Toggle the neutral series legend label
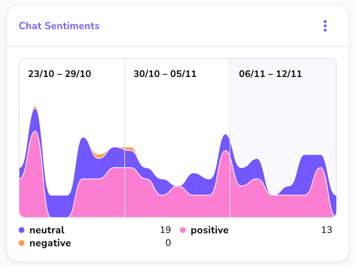Image resolution: width=355 pixels, height=266 pixels. 47,230
